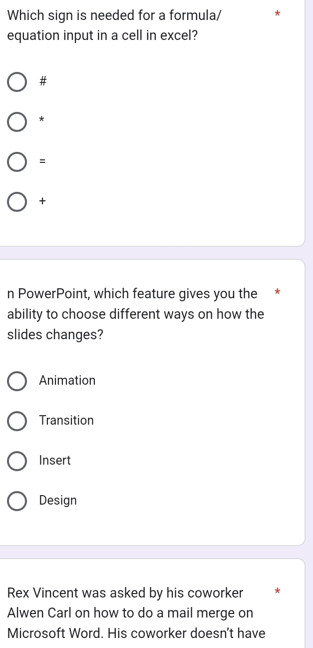
Task: Select the Design radio button
Action: (x=17, y=501)
